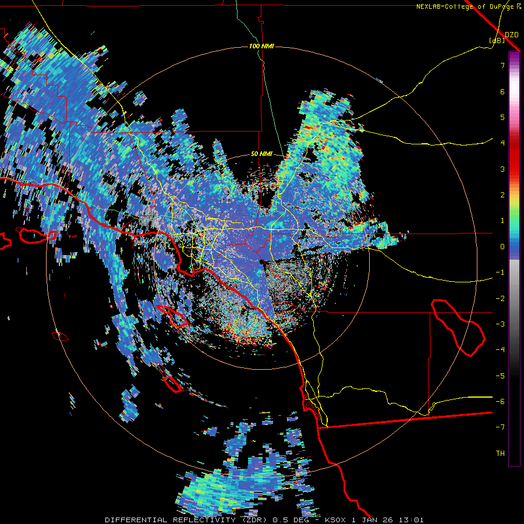Click the 1 value on color scale

502,221
